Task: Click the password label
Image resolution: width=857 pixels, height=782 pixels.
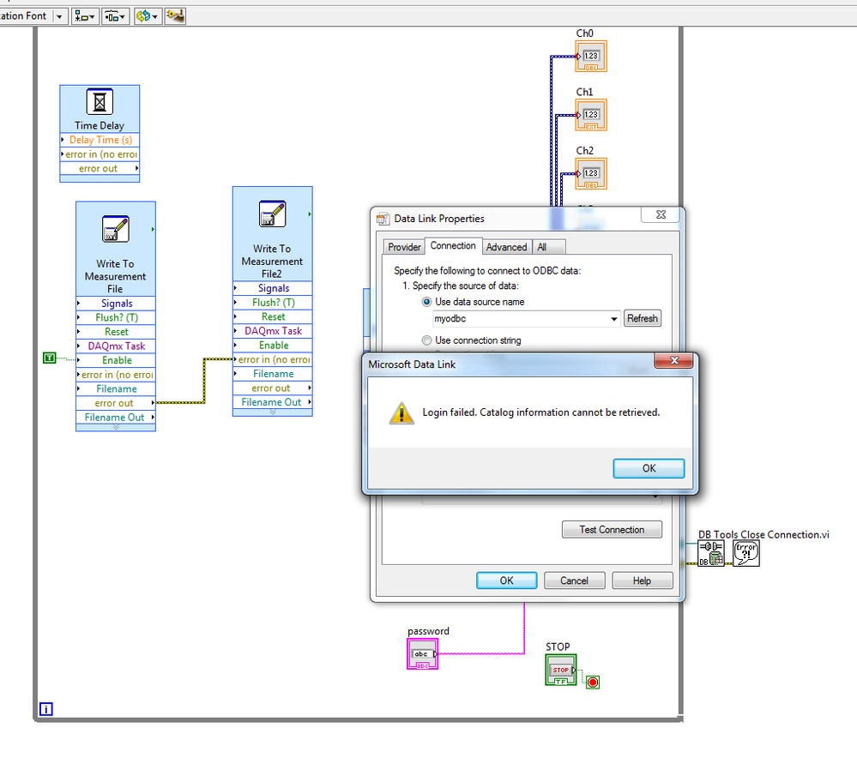Action: point(429,631)
